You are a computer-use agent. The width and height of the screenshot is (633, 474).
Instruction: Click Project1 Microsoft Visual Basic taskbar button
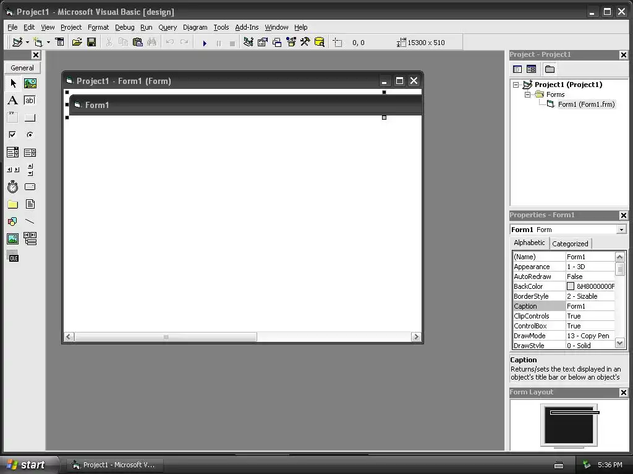click(115, 465)
